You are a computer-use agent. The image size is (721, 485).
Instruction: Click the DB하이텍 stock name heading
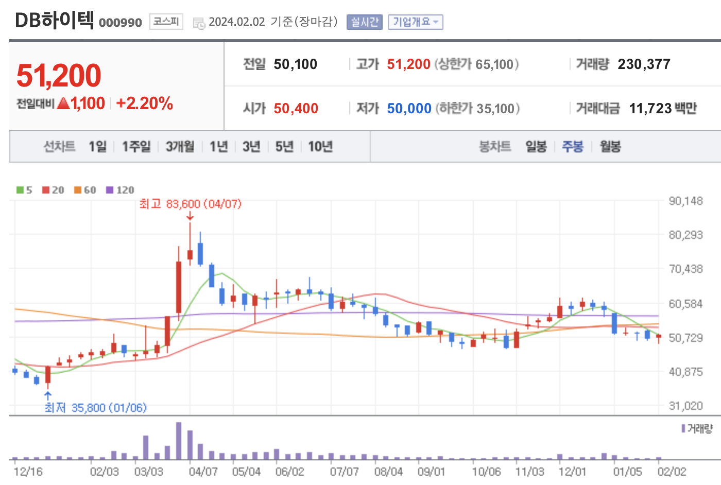pos(55,21)
